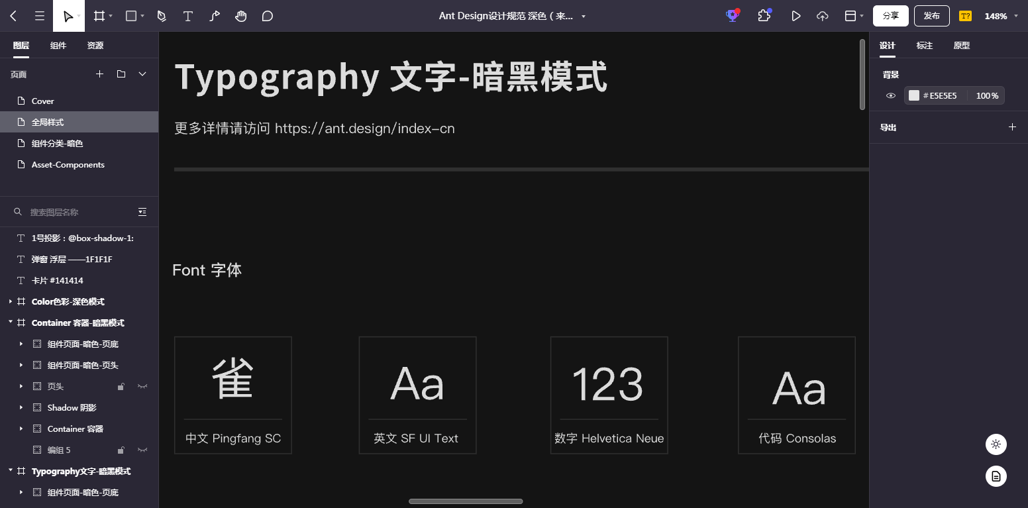Click the cloud upload icon
This screenshot has height=508, width=1028.
(823, 16)
